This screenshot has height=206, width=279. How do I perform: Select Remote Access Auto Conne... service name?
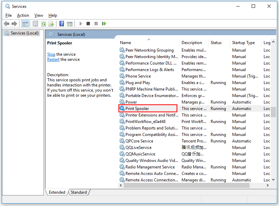click(x=152, y=173)
